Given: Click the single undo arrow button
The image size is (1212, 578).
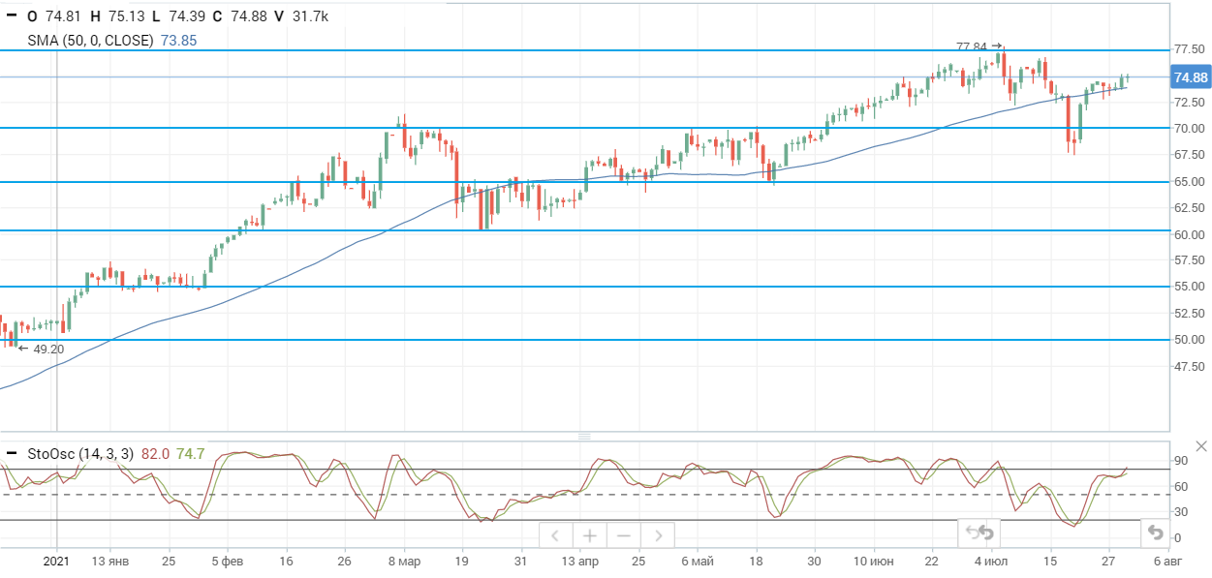Looking at the screenshot, I should coord(1154,532).
